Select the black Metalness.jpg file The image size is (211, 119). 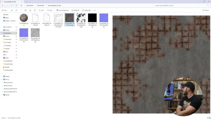coord(92,20)
